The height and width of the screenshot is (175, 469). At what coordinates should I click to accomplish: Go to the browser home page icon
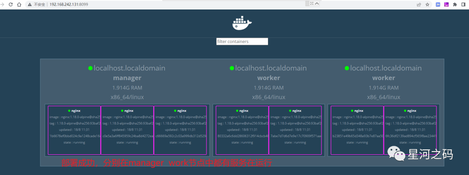pyautogui.click(x=19, y=4)
